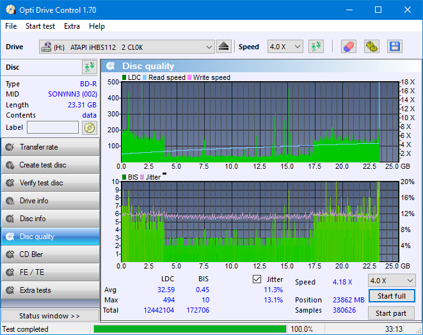
Task: Click the measured Speed value 4.18 X
Action: coord(342,282)
